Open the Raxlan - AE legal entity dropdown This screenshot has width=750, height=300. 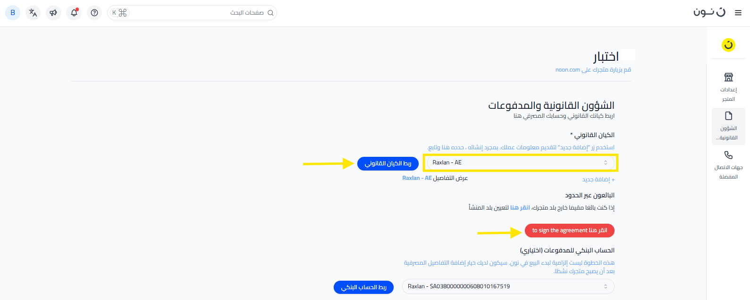tap(520, 162)
